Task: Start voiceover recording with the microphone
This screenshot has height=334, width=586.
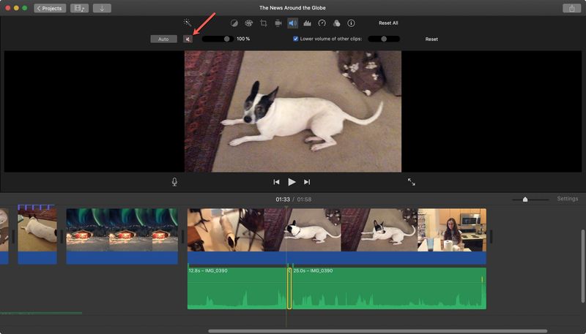Action: point(174,182)
